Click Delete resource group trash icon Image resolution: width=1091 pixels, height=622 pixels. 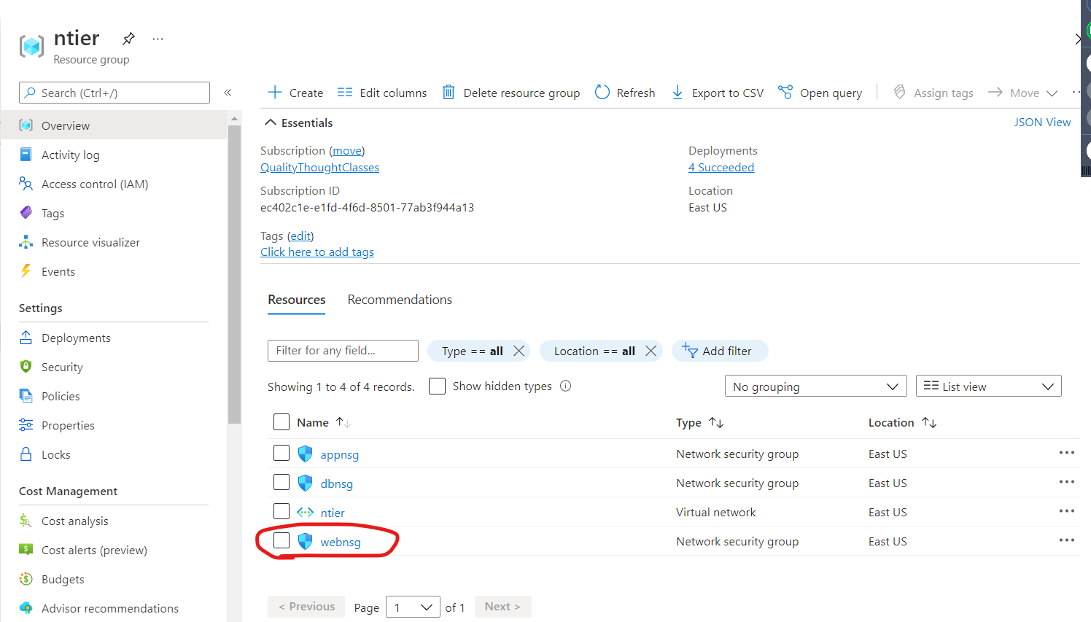tap(449, 93)
